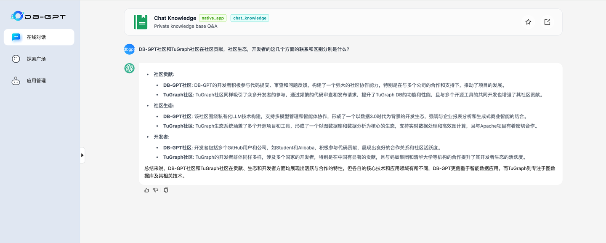Image resolution: width=606 pixels, height=243 pixels.
Task: Collapse the sidebar with the arrow handle
Action: pos(82,155)
